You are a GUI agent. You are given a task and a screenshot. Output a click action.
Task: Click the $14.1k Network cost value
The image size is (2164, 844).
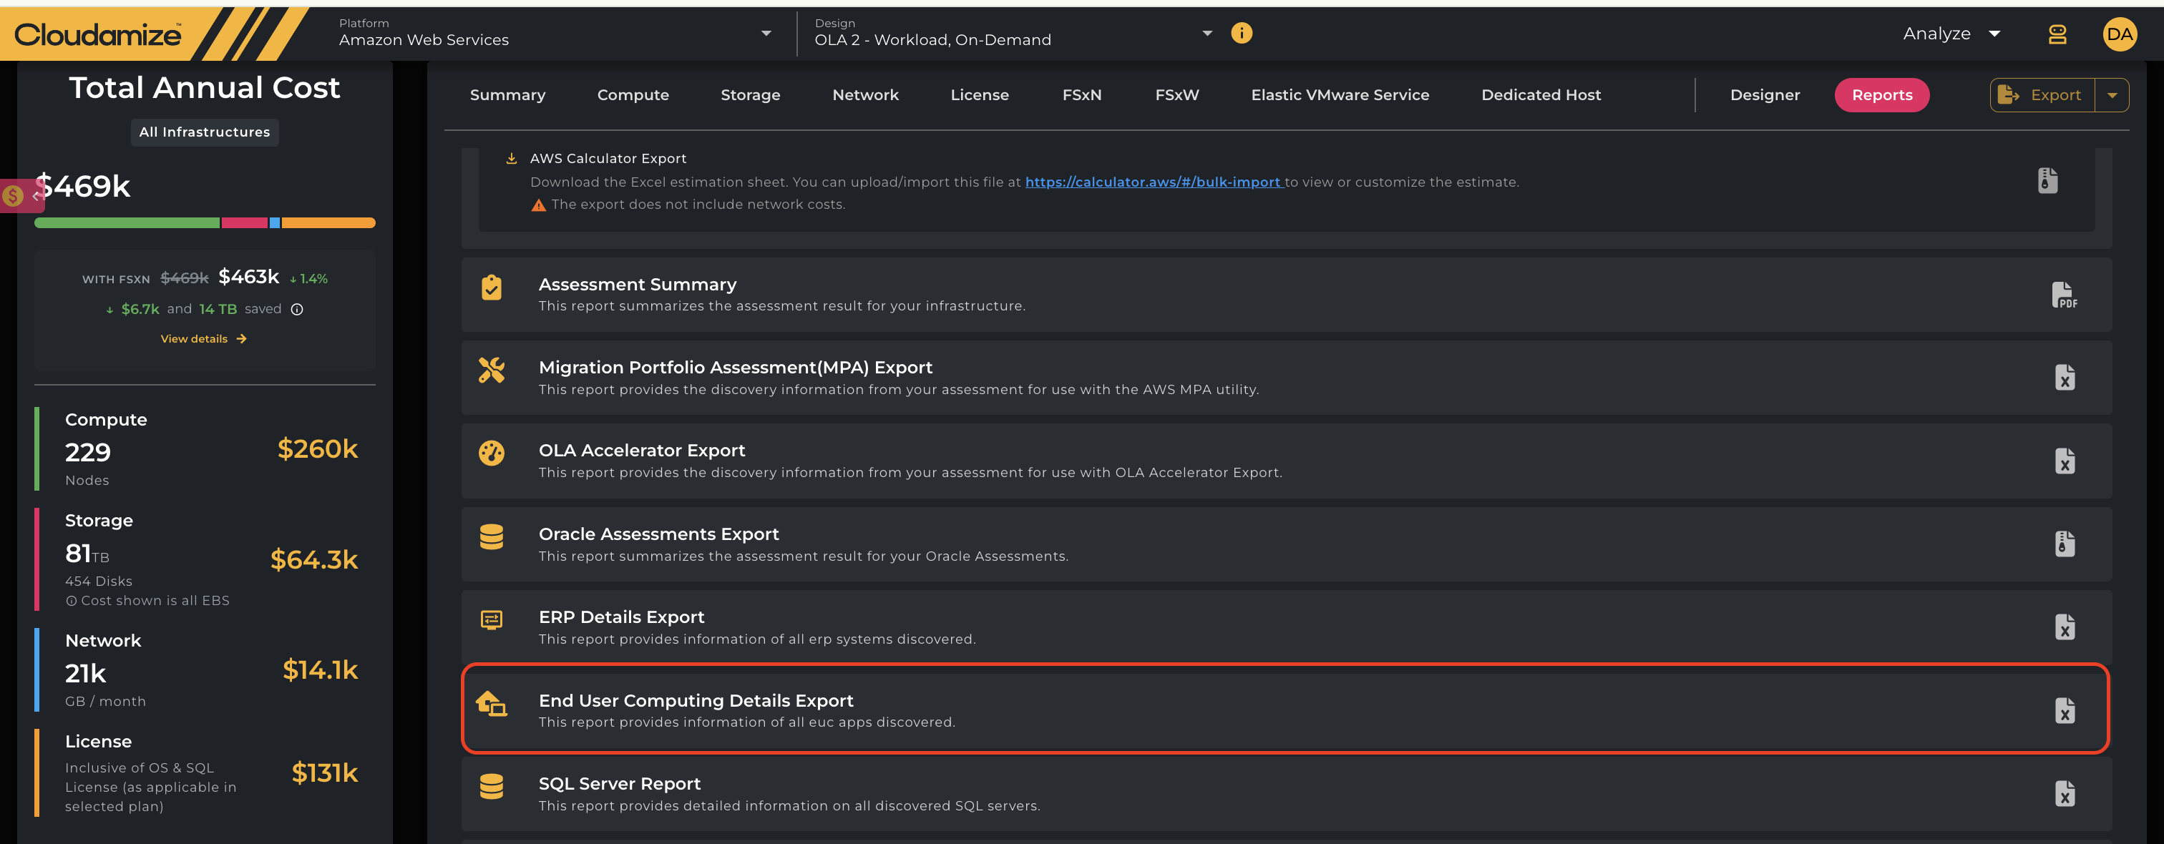pyautogui.click(x=320, y=669)
